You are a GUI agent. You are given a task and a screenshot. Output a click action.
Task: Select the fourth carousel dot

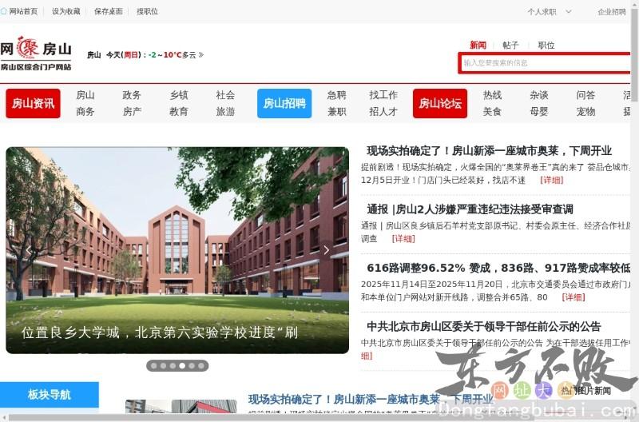(182, 366)
